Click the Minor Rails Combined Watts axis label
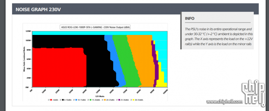The width and height of the screenshot is (269, 111). pos(24,59)
